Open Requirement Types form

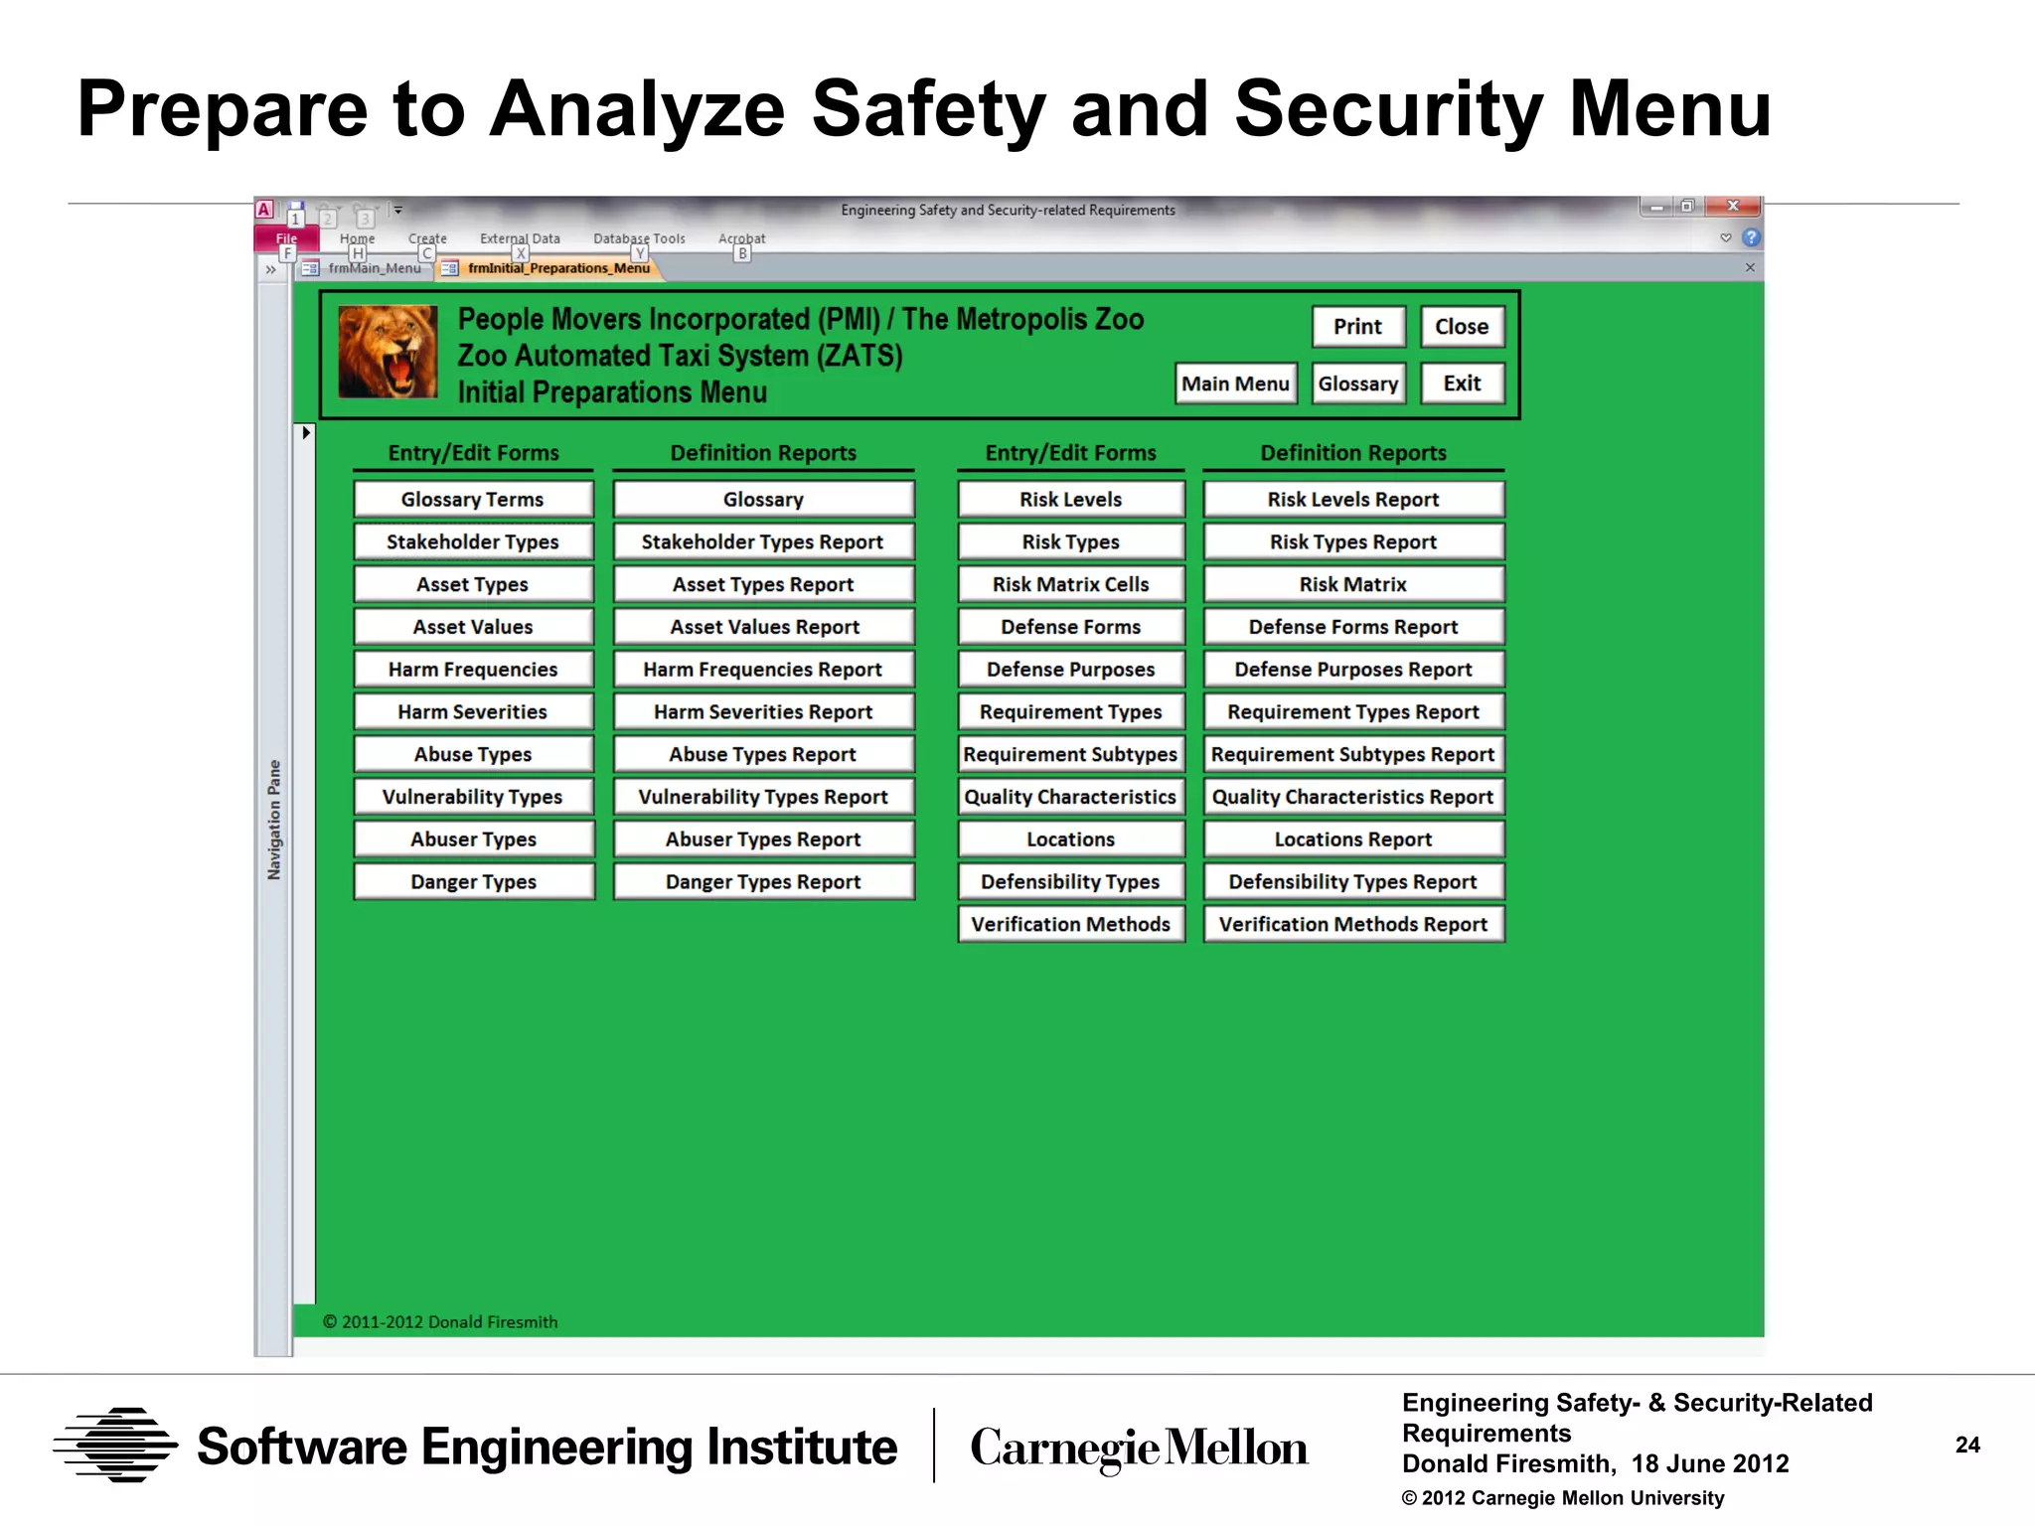(1071, 712)
